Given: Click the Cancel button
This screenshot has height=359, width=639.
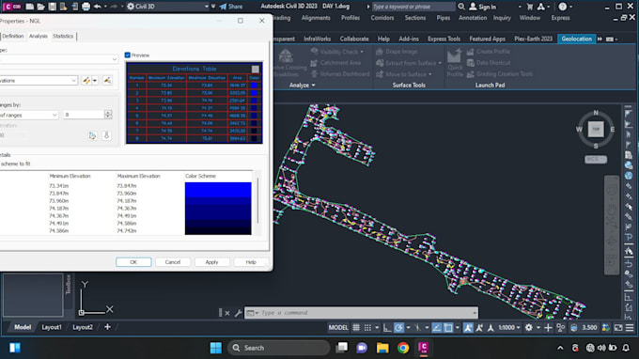Looking at the screenshot, I should point(173,262).
